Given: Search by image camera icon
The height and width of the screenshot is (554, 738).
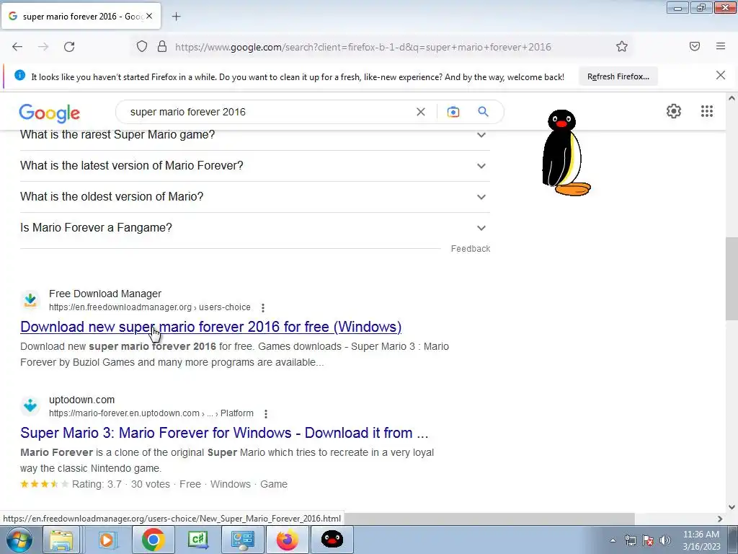Looking at the screenshot, I should 453,112.
